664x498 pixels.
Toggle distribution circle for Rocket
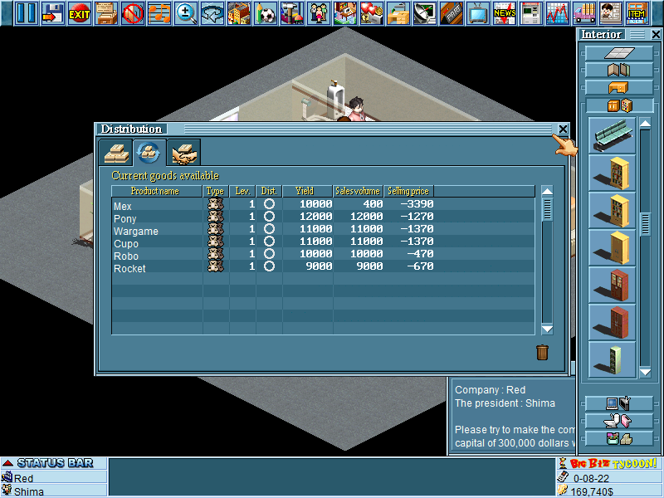click(x=269, y=266)
